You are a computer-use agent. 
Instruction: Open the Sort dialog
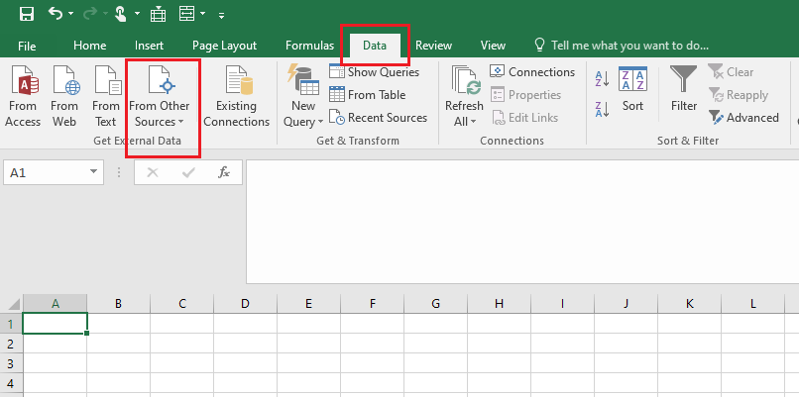(632, 90)
